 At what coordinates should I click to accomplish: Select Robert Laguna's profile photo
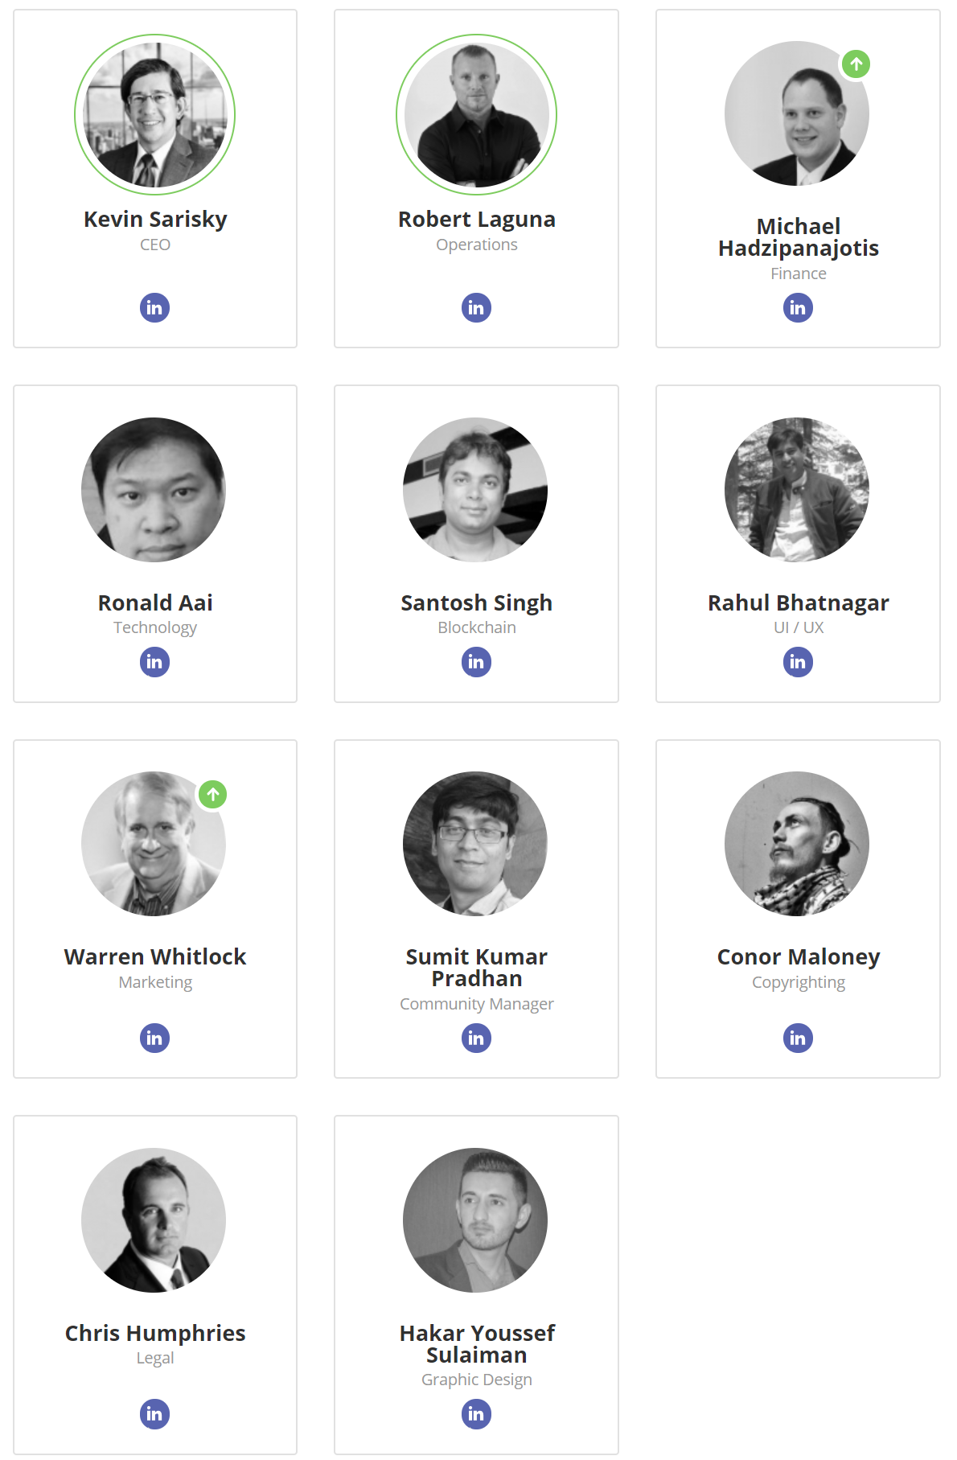[476, 114]
